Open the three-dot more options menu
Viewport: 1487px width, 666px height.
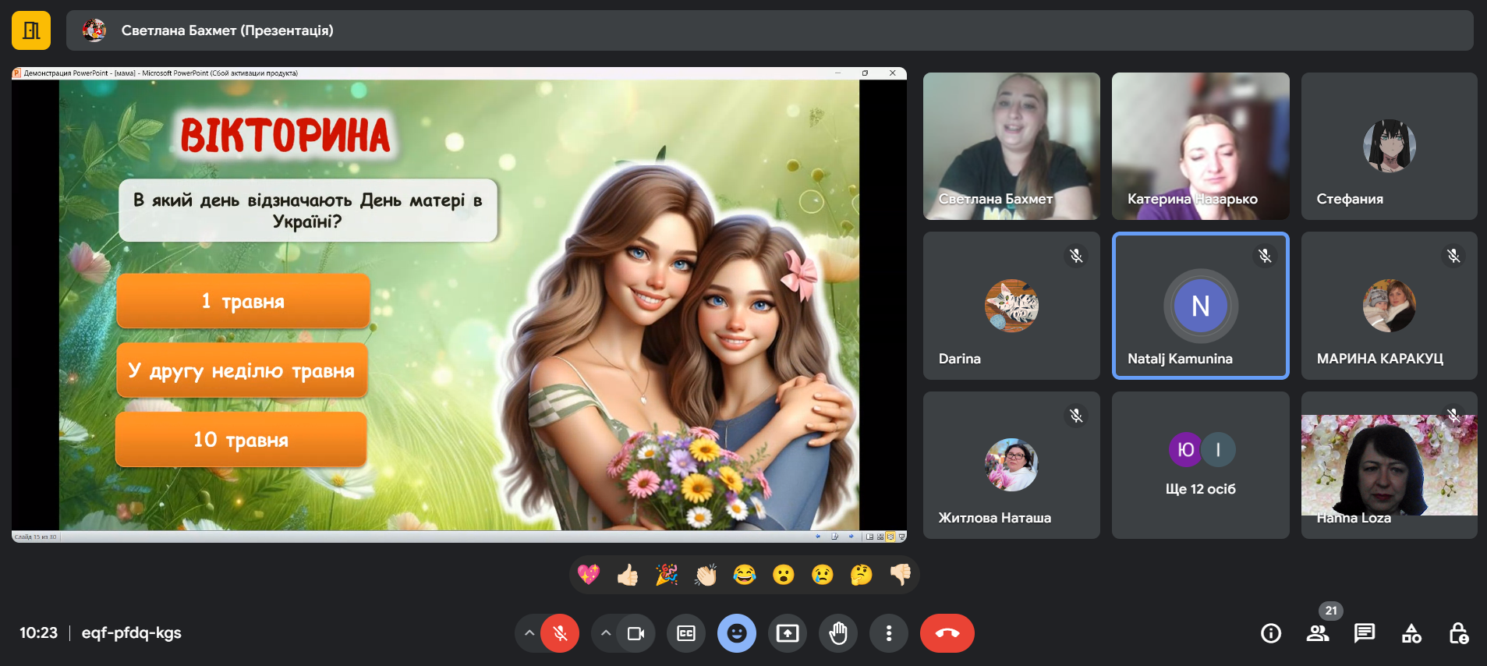click(x=889, y=633)
